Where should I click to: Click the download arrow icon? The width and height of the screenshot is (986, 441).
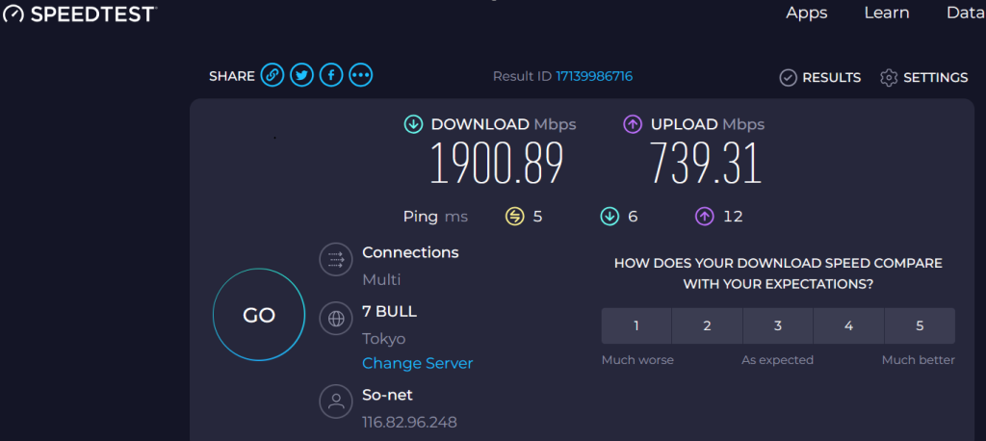click(413, 124)
